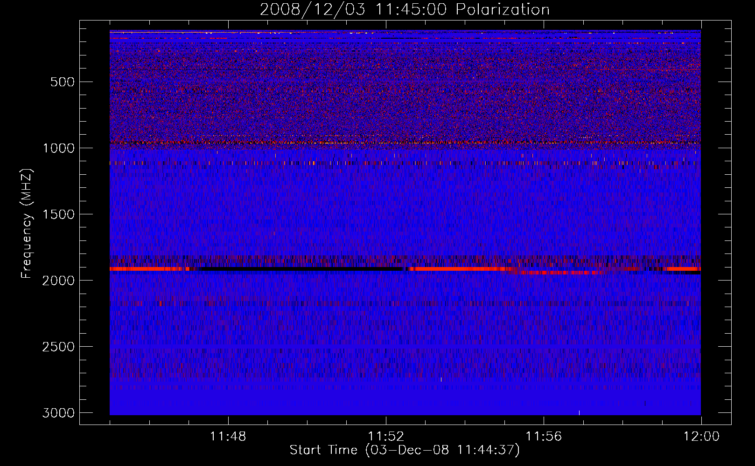Click the 11:52 time tick label

click(x=386, y=437)
